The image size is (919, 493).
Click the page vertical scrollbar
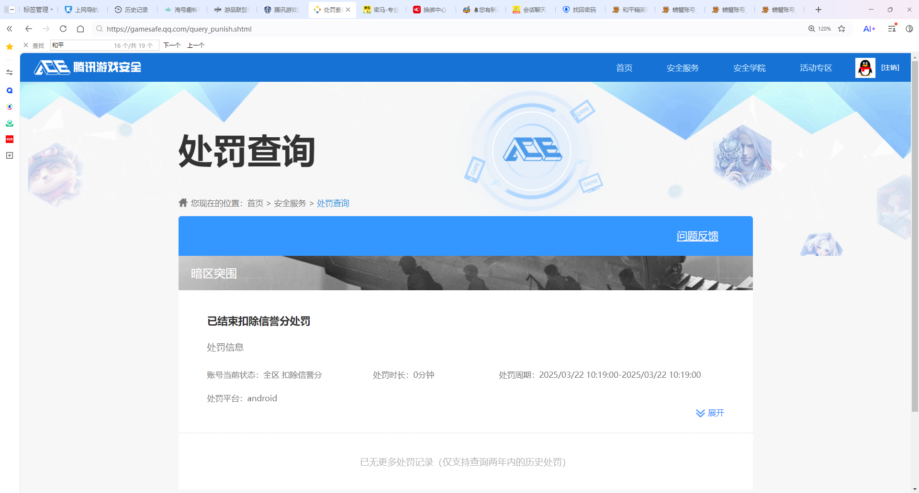[x=915, y=239]
